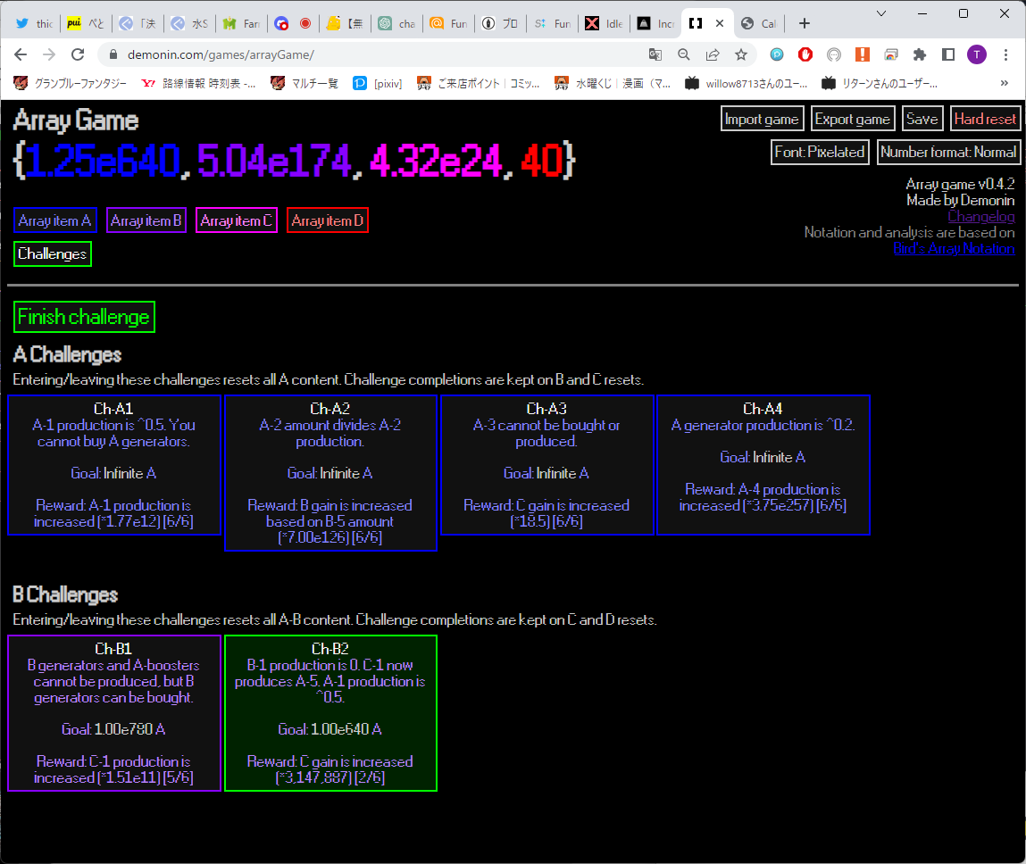The image size is (1026, 864).
Task: Switch to the Twitter browser tab
Action: pyautogui.click(x=34, y=23)
